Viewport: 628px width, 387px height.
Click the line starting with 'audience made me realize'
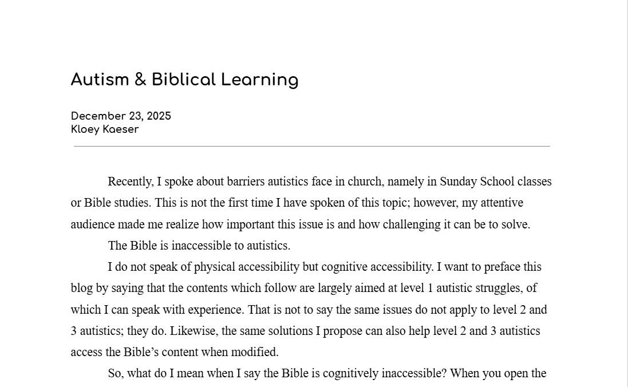(x=300, y=224)
